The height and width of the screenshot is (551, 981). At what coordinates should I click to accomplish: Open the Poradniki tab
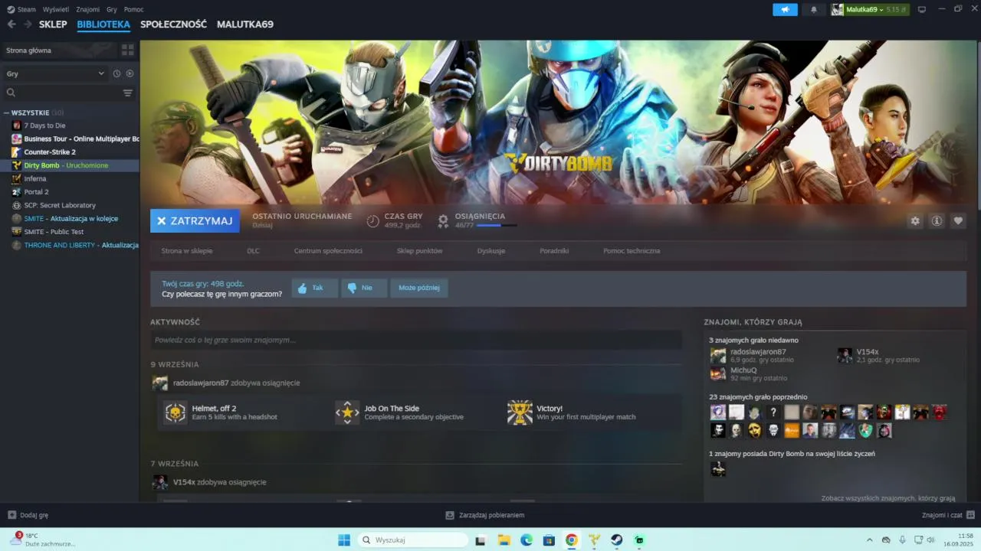[554, 251]
